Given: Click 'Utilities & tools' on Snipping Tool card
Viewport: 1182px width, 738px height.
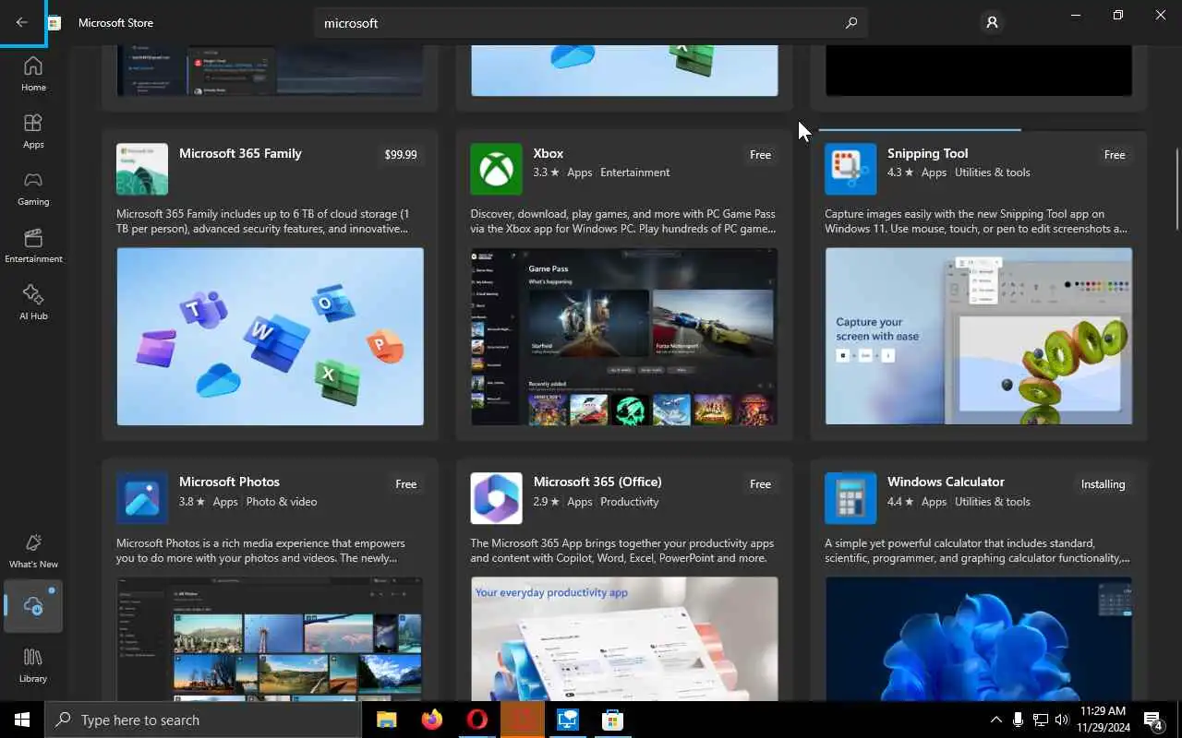Looking at the screenshot, I should tap(993, 173).
